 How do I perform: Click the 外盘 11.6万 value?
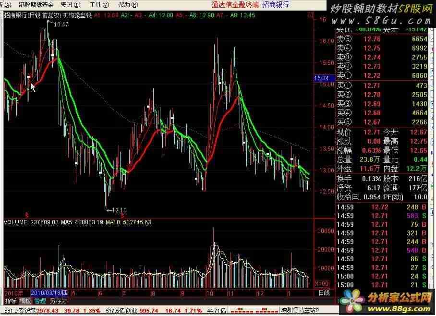(x=370, y=169)
